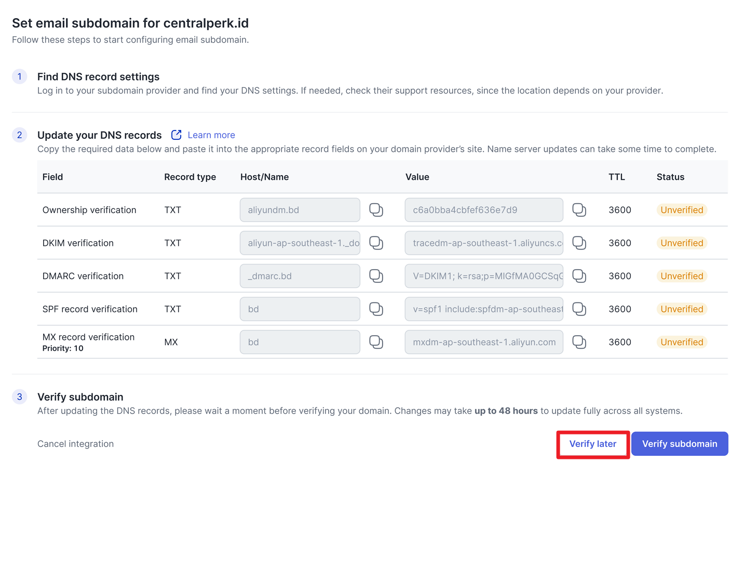Copy the Ownership verification value

(579, 210)
